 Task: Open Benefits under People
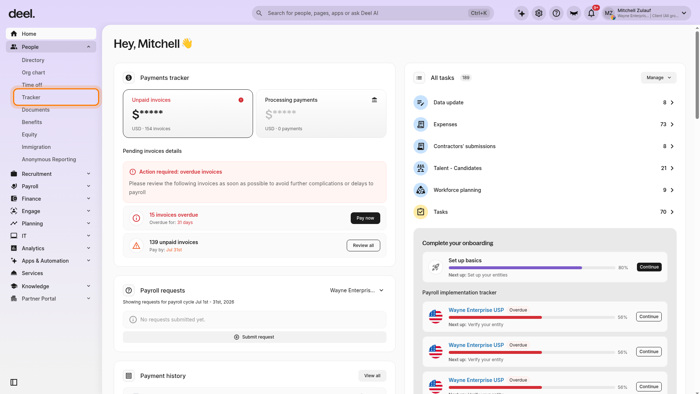tap(32, 122)
